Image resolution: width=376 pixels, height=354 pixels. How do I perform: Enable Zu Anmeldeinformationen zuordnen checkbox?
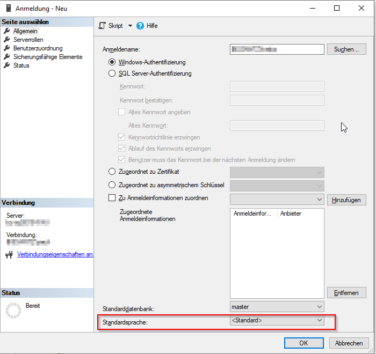tap(112, 198)
